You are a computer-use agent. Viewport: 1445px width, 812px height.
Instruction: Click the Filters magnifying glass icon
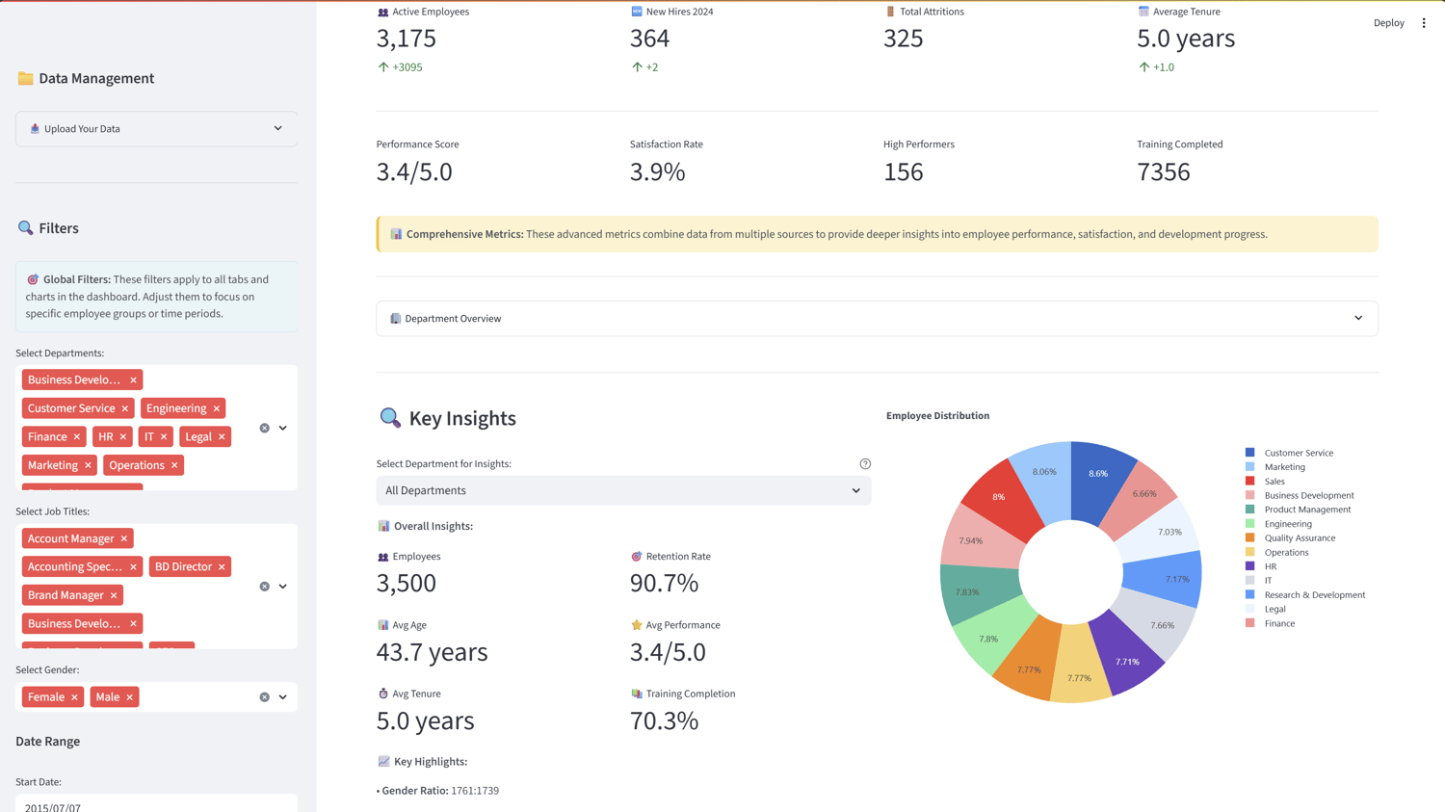click(25, 228)
